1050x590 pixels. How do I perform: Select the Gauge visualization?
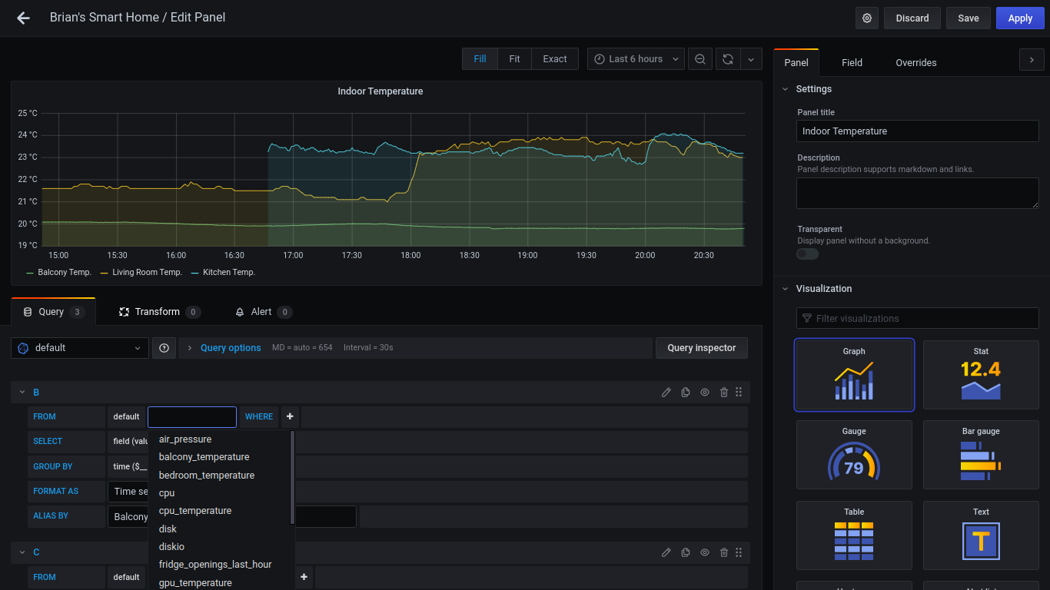(x=854, y=455)
